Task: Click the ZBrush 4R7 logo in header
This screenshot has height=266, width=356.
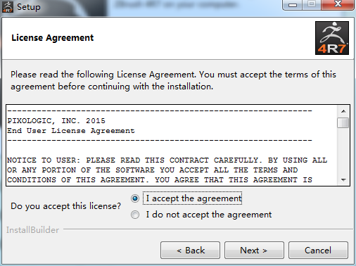Action: coord(332,38)
